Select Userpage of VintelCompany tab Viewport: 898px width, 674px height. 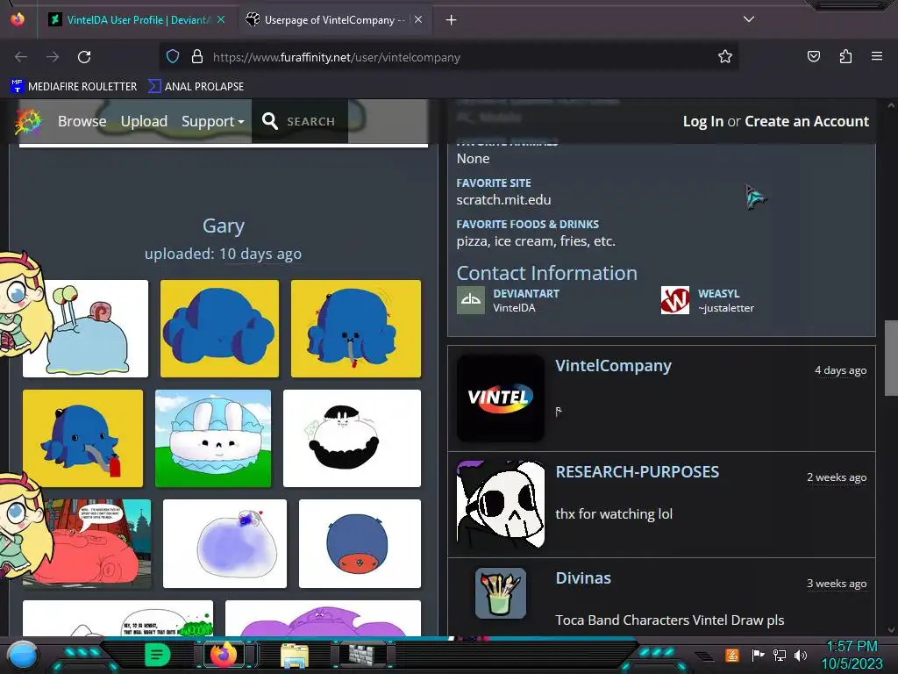click(x=334, y=20)
